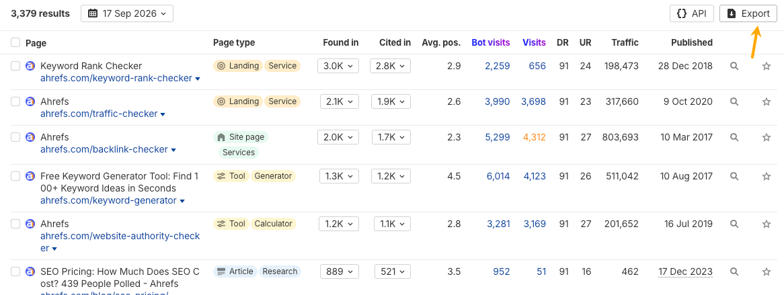The width and height of the screenshot is (784, 295).
Task: Open the 2.8K Cited in dropdown
Action: point(391,66)
